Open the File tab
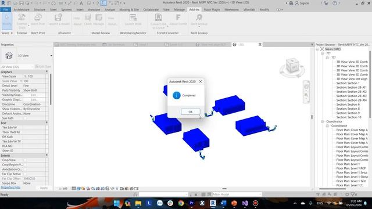The width and height of the screenshot is (372, 209). coord(6,10)
